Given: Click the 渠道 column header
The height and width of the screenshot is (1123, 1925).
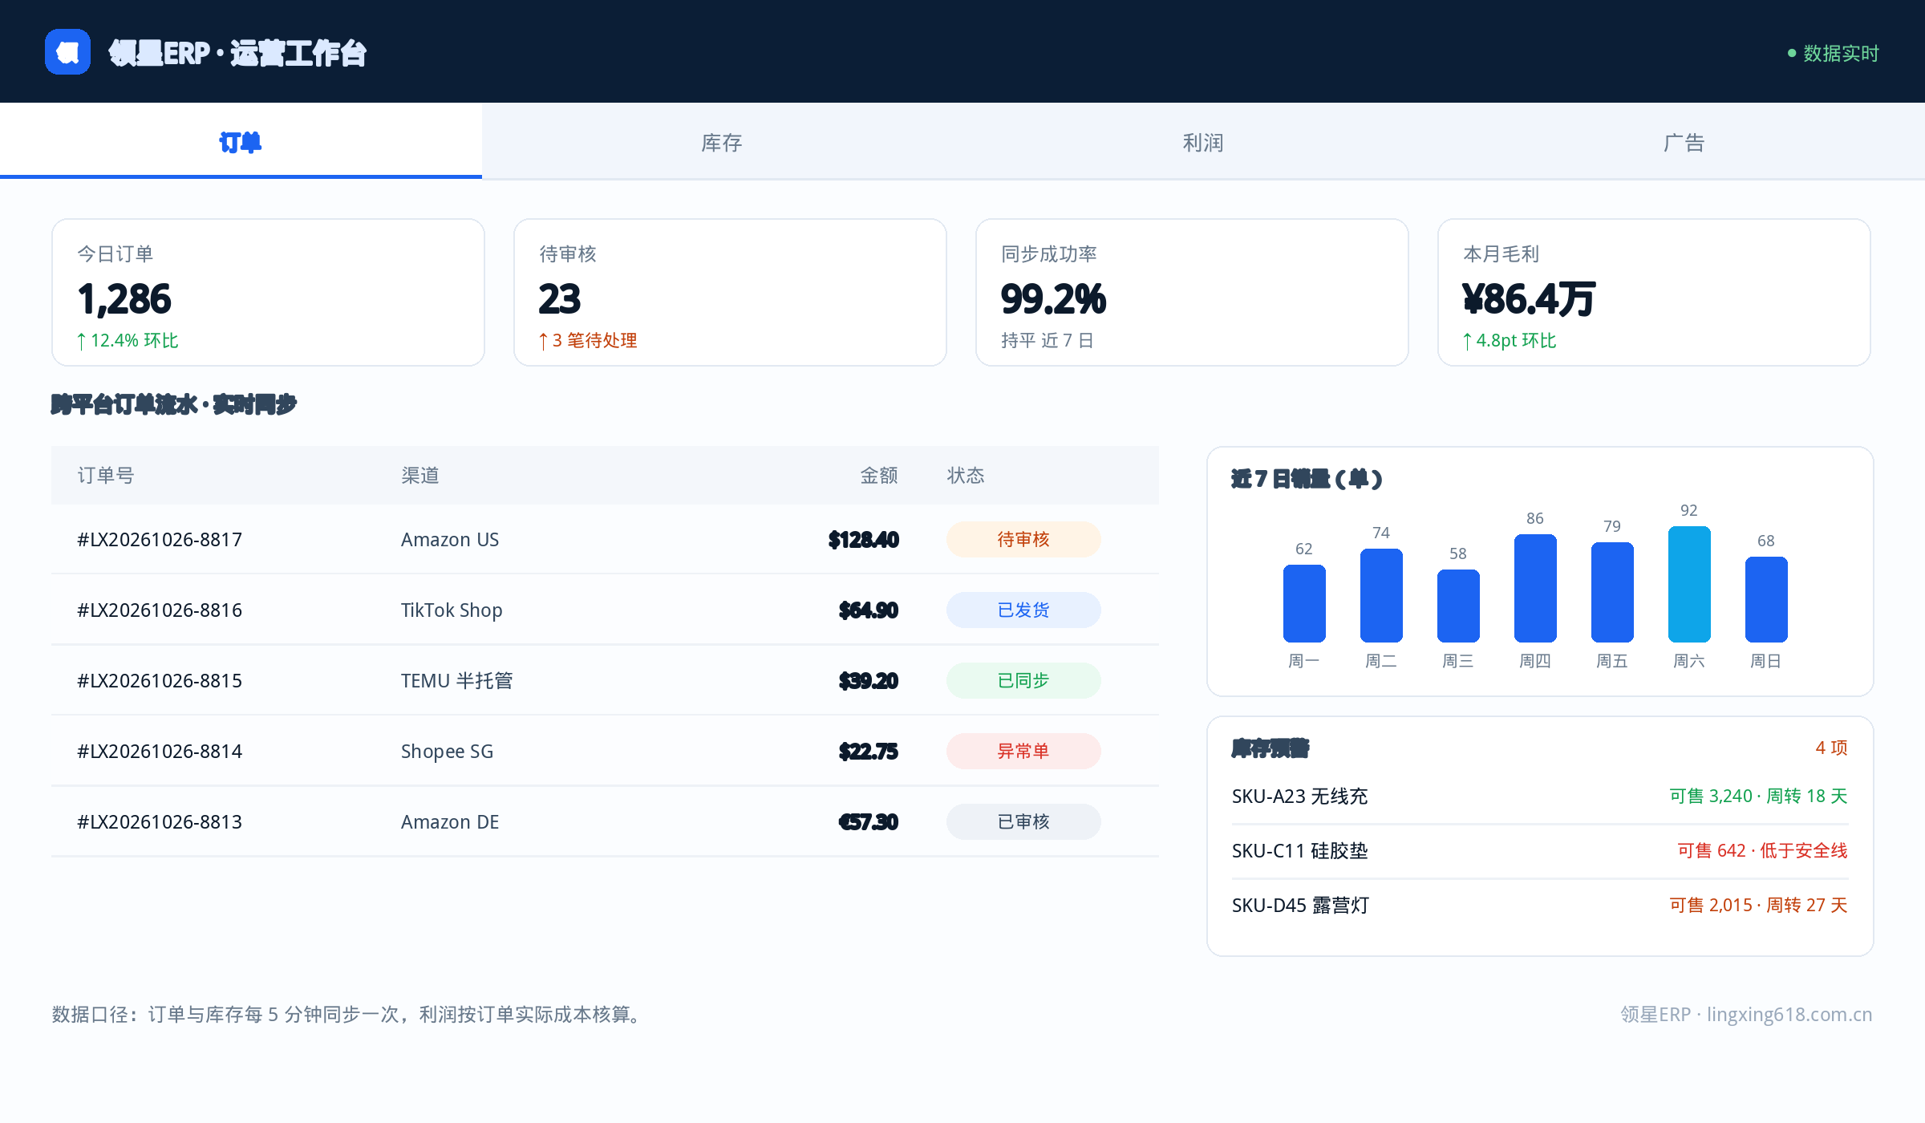Looking at the screenshot, I should pyautogui.click(x=420, y=476).
